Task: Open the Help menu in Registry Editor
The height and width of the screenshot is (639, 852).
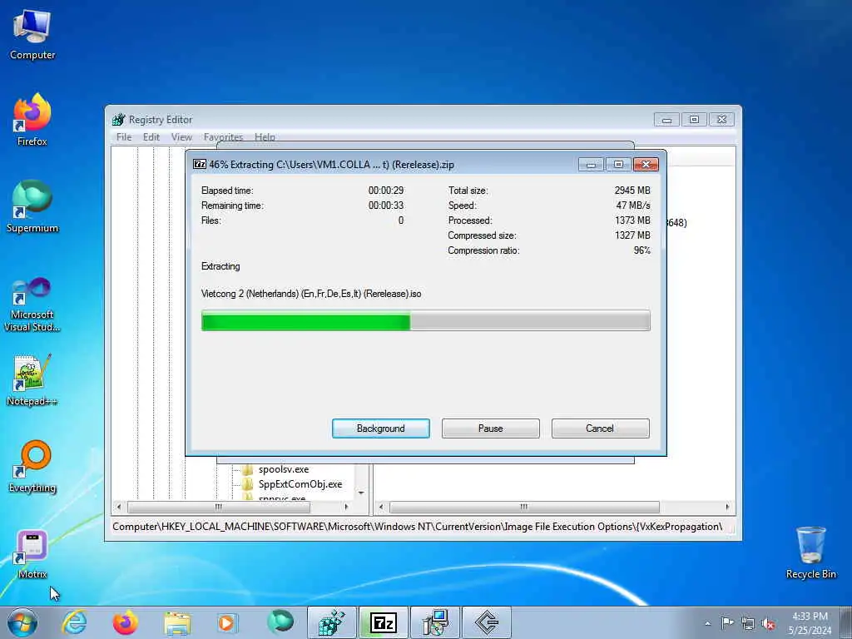Action: [265, 137]
